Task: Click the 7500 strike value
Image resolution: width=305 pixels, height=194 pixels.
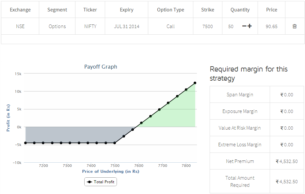Action: pyautogui.click(x=208, y=26)
